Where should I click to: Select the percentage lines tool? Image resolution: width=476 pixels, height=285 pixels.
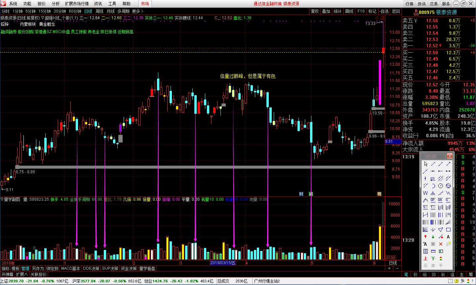pos(425,208)
